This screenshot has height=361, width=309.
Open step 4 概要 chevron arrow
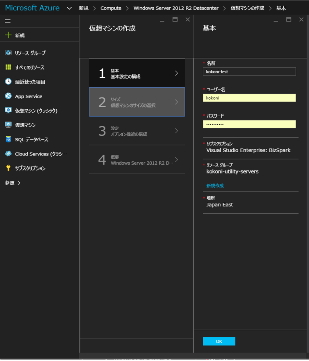click(176, 159)
